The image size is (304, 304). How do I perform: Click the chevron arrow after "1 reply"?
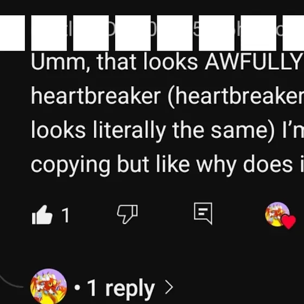coord(169,288)
